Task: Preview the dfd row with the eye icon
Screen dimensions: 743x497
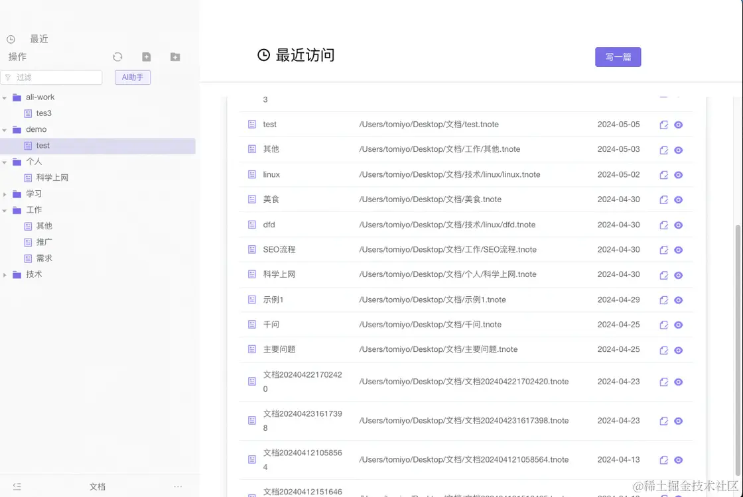Action: point(678,225)
